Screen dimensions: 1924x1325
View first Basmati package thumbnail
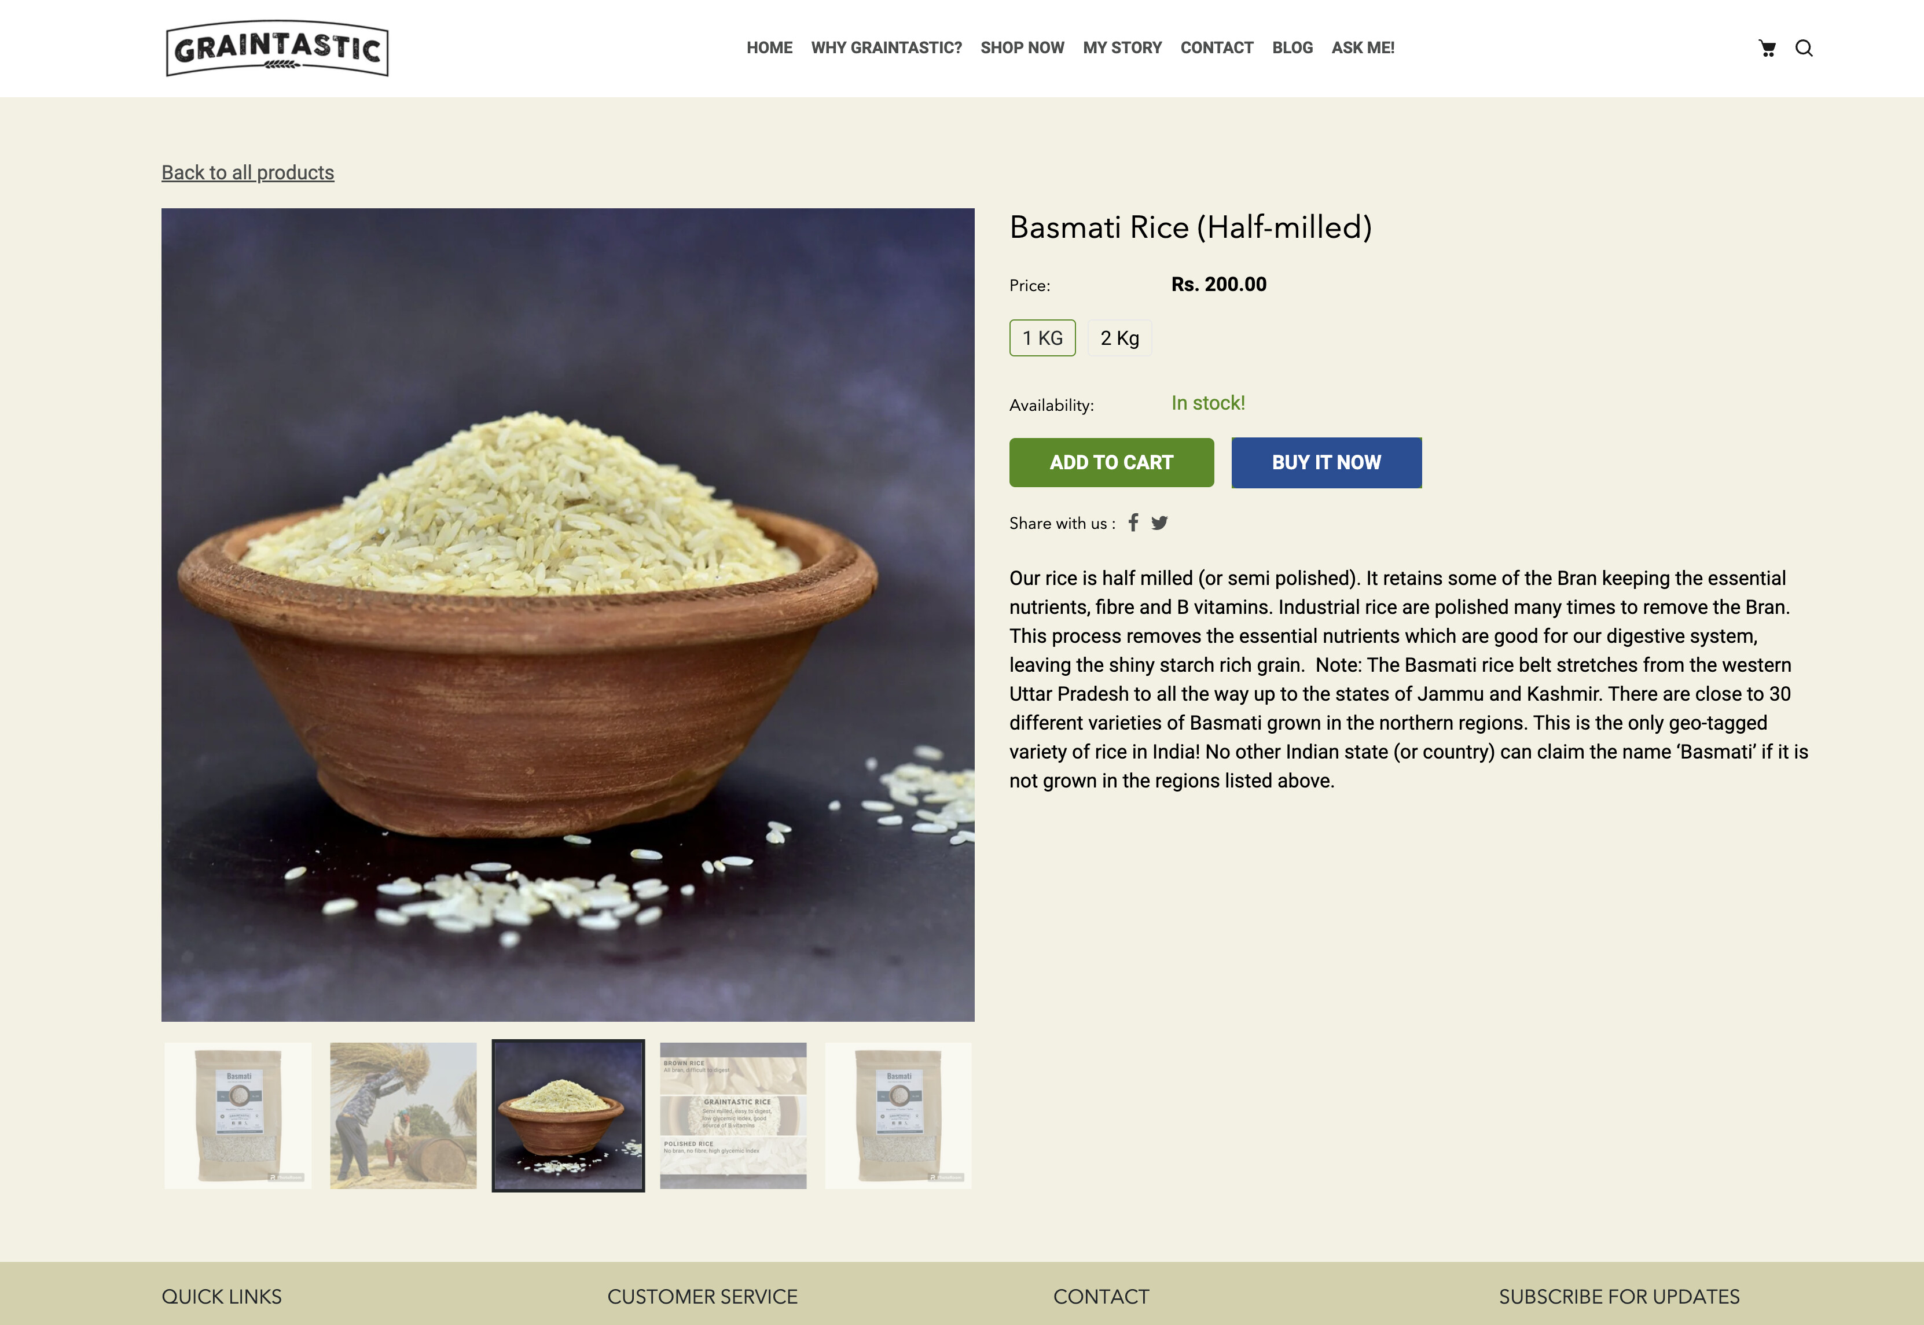pos(238,1116)
